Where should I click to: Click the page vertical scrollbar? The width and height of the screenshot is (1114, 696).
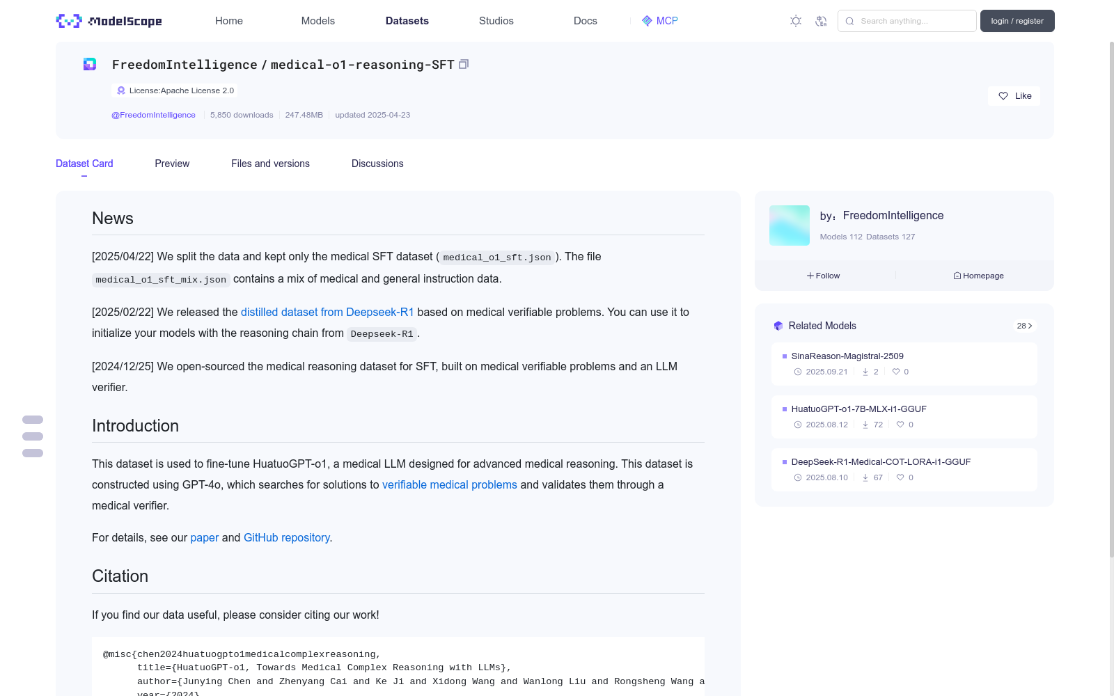click(1111, 299)
